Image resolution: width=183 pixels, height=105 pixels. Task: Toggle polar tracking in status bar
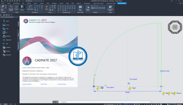[x=125, y=104]
